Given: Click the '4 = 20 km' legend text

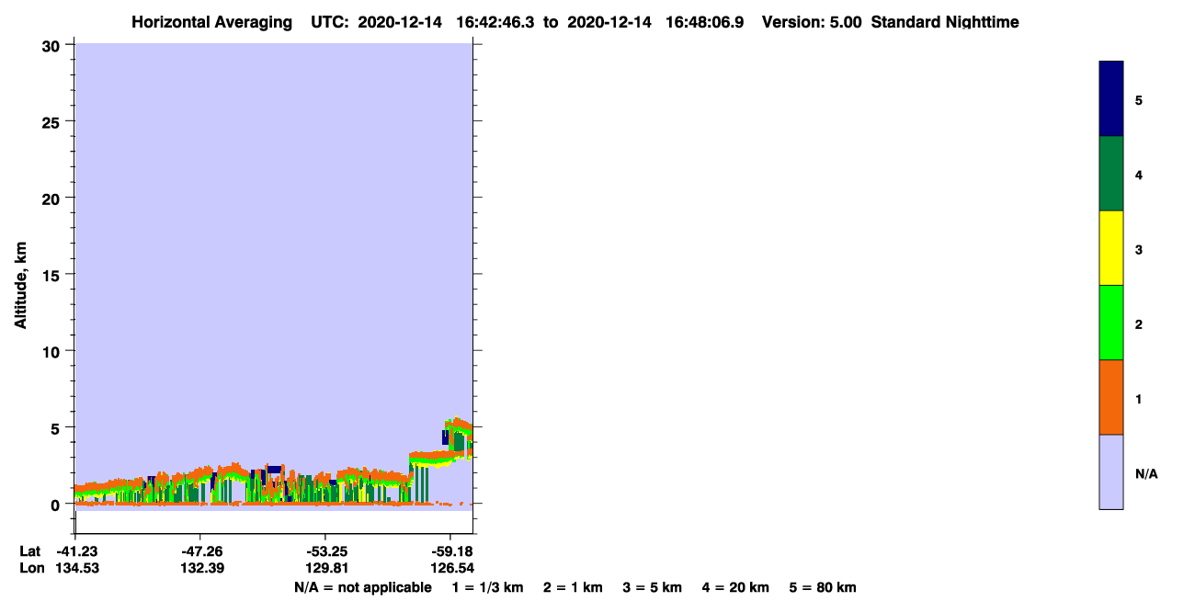Looking at the screenshot, I should coord(735,587).
